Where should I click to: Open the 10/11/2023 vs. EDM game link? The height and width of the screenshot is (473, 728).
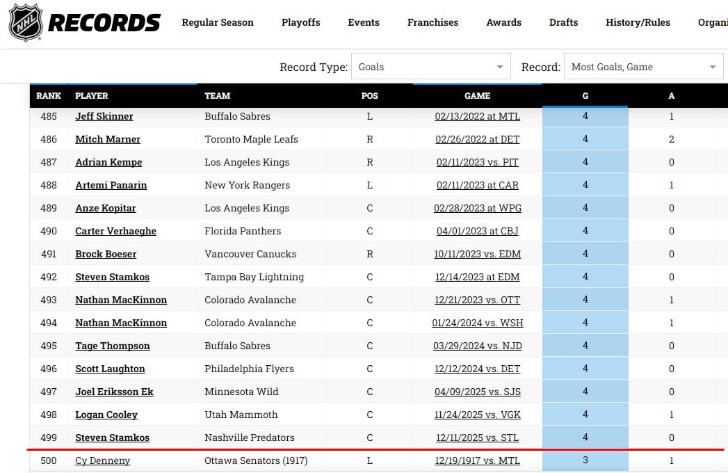(477, 254)
